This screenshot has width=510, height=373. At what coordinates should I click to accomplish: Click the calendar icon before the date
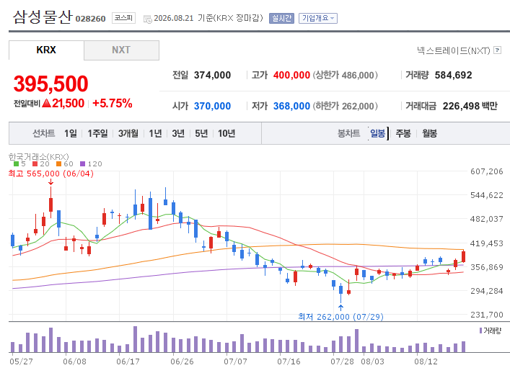[147, 19]
